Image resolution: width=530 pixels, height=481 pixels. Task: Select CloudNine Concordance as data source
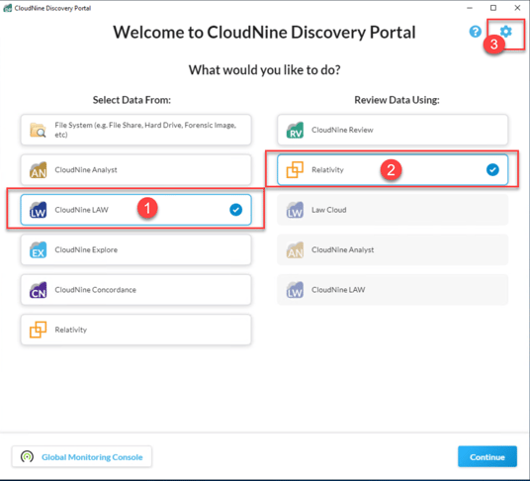click(x=135, y=290)
